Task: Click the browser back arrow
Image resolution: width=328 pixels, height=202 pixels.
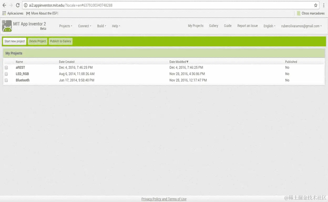Action: [4, 5]
